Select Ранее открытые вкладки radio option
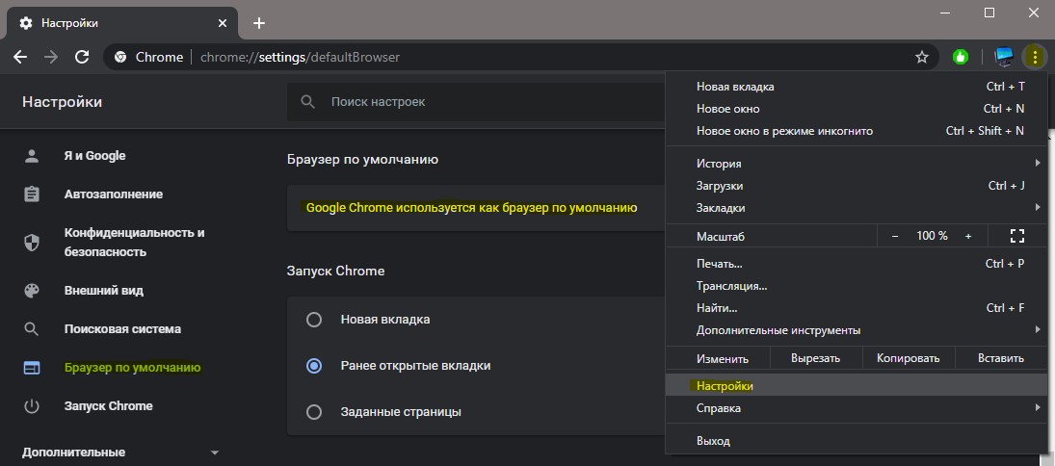This screenshot has width=1055, height=466. point(313,366)
